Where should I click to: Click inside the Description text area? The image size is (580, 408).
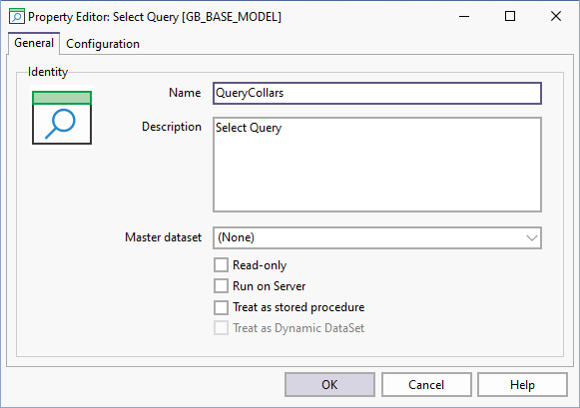pos(377,165)
